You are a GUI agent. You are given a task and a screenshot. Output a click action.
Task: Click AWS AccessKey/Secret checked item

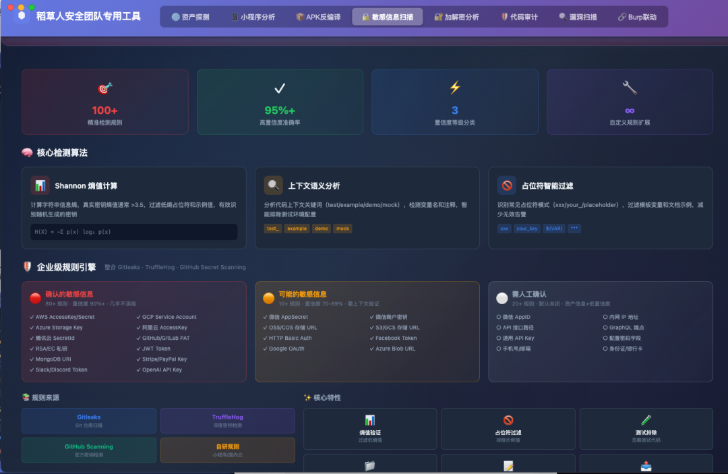pyautogui.click(x=62, y=317)
